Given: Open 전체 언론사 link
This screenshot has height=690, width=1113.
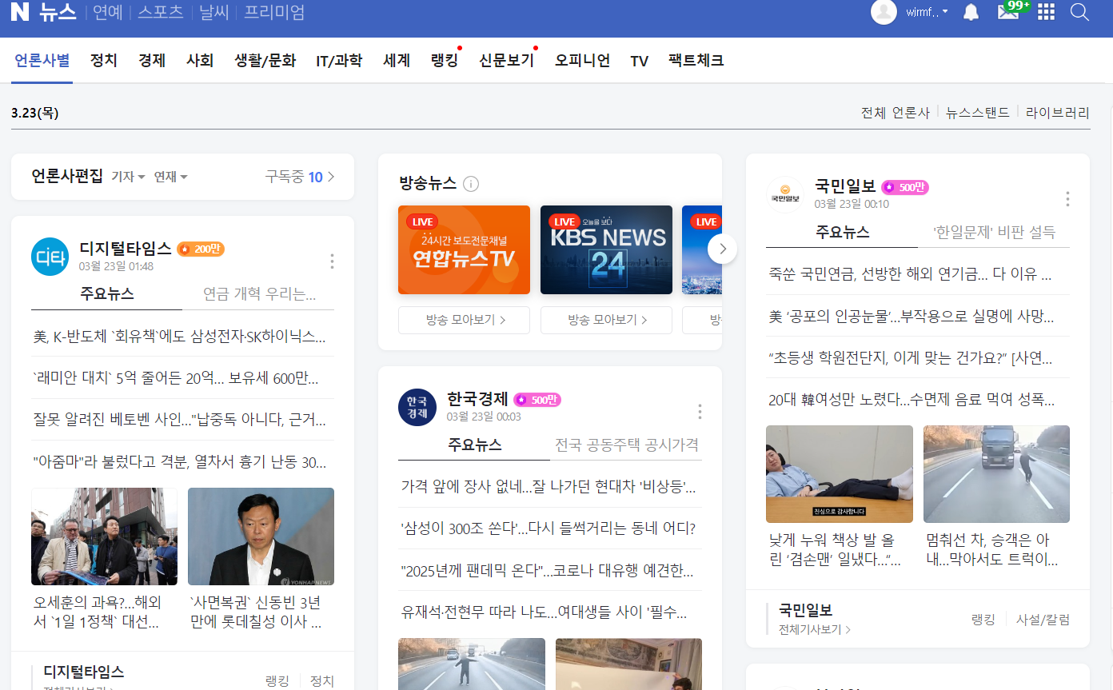Looking at the screenshot, I should point(896,113).
